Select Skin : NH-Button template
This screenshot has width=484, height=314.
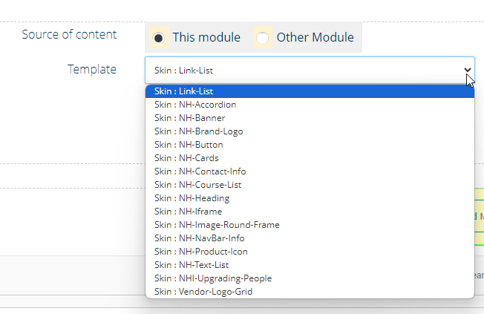tap(189, 145)
